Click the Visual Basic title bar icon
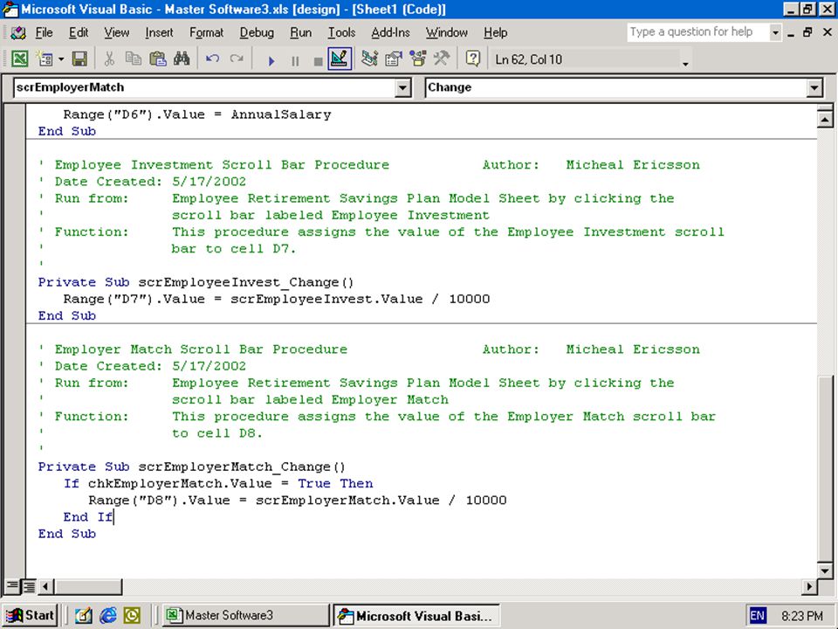This screenshot has height=629, width=838. [x=10, y=9]
